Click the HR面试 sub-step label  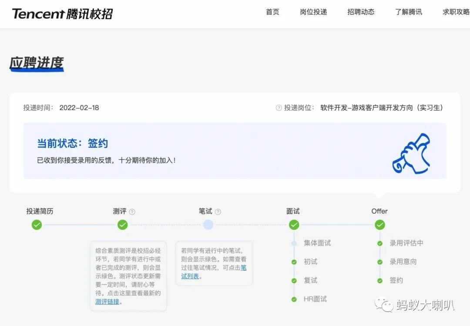pos(315,299)
